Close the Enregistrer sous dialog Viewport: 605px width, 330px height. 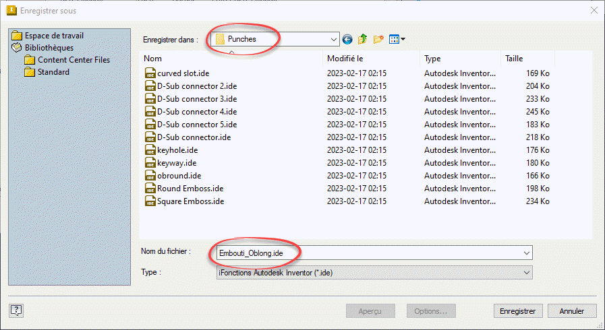(594, 10)
